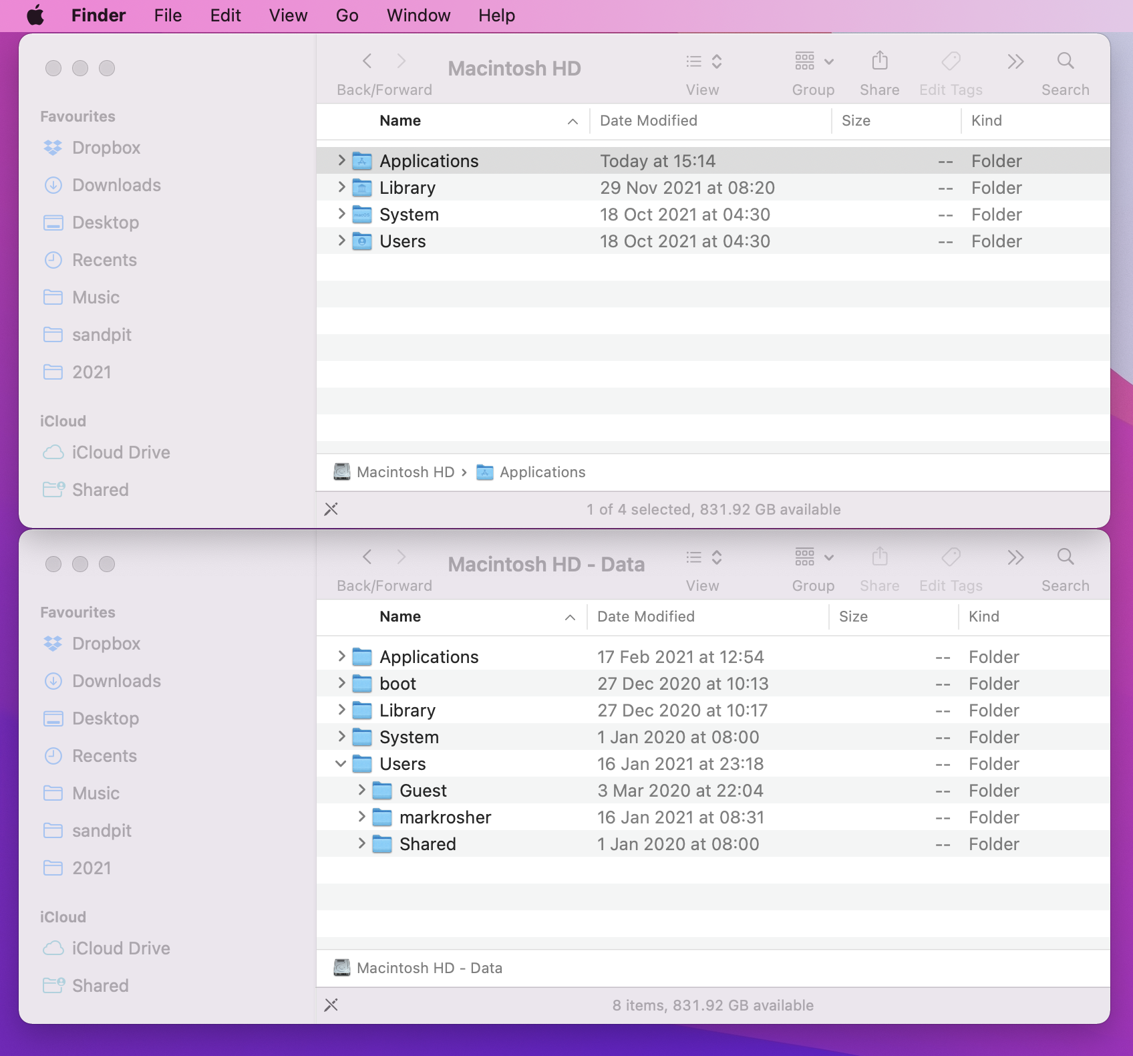1133x1056 pixels.
Task: Open the Go menu
Action: 347,15
